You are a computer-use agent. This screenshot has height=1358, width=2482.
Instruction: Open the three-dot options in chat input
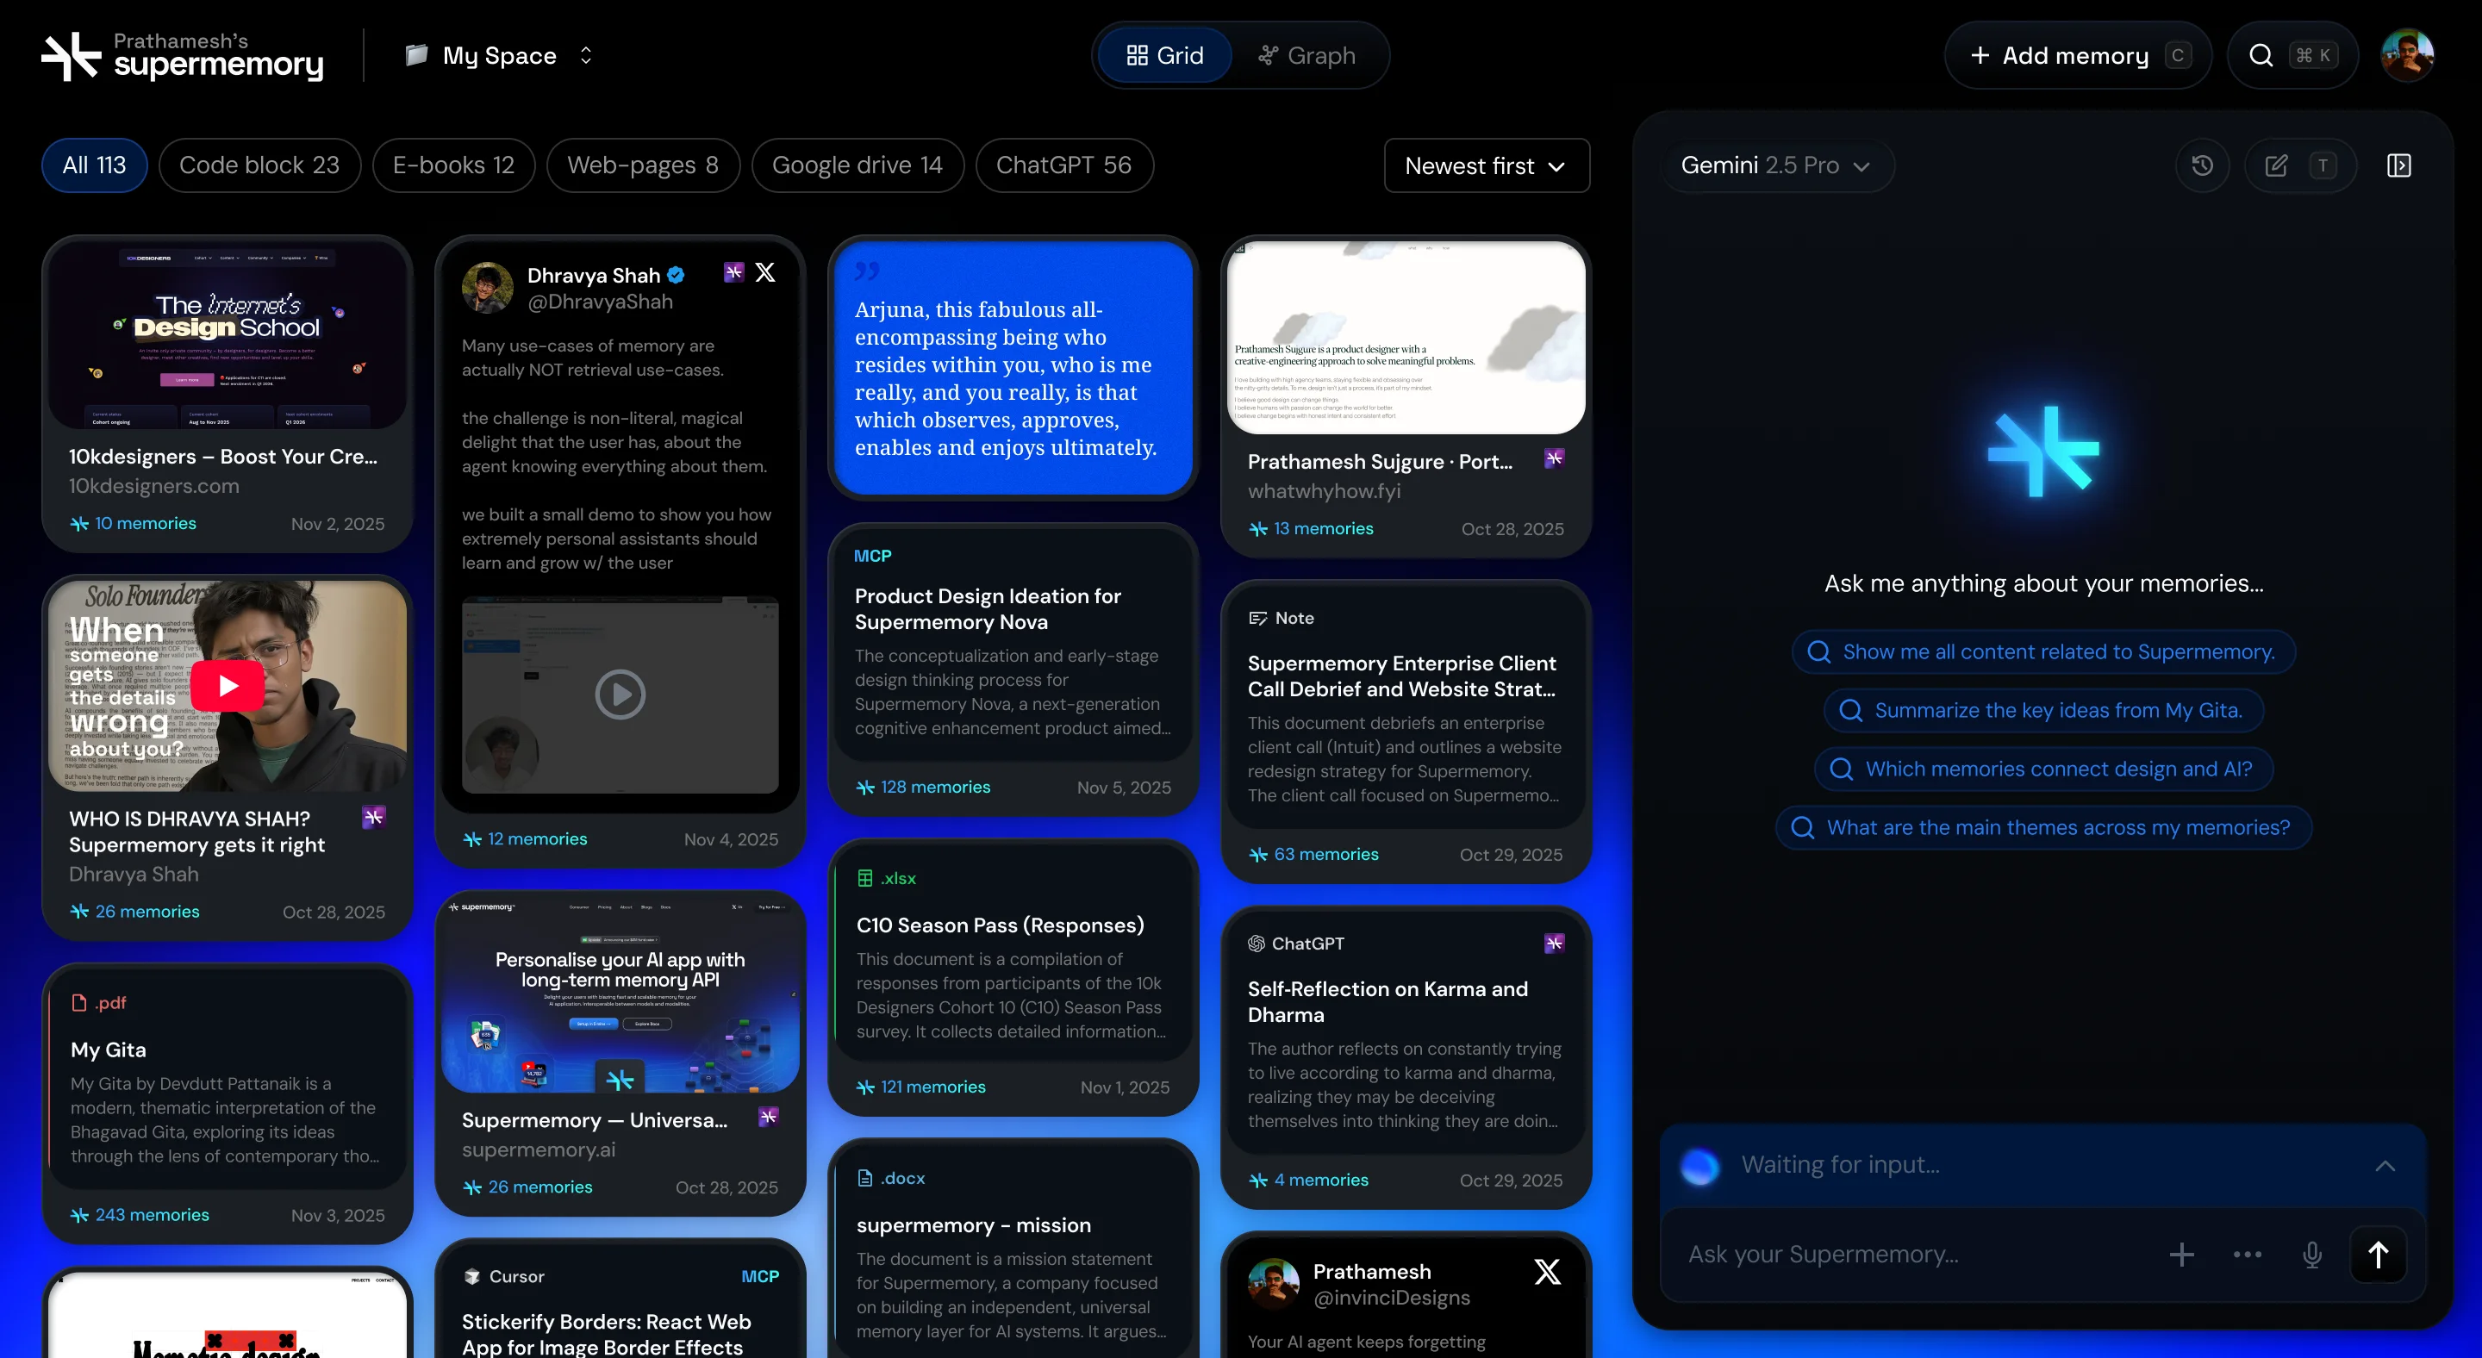coord(2247,1254)
